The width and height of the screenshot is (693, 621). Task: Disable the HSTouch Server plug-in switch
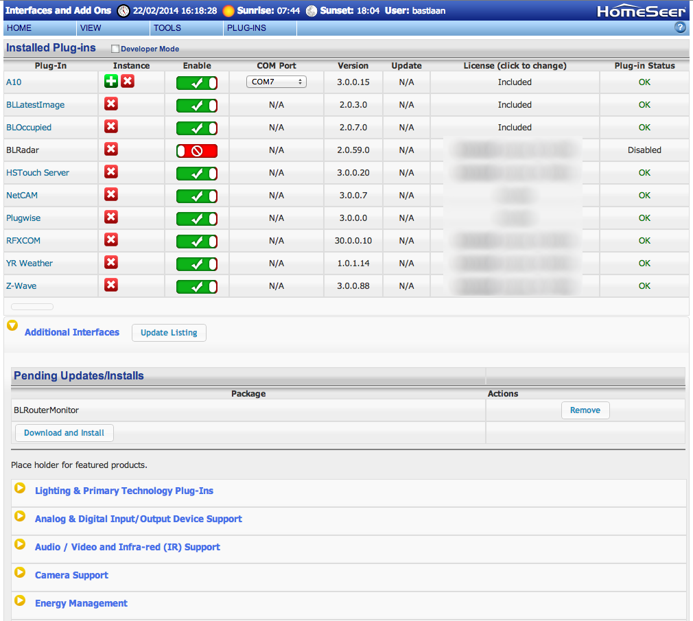click(x=197, y=173)
